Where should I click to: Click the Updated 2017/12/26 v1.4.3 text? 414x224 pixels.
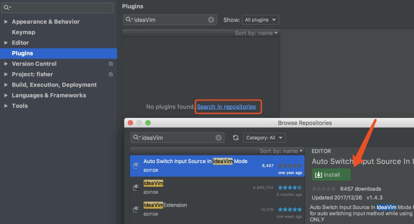click(x=347, y=198)
